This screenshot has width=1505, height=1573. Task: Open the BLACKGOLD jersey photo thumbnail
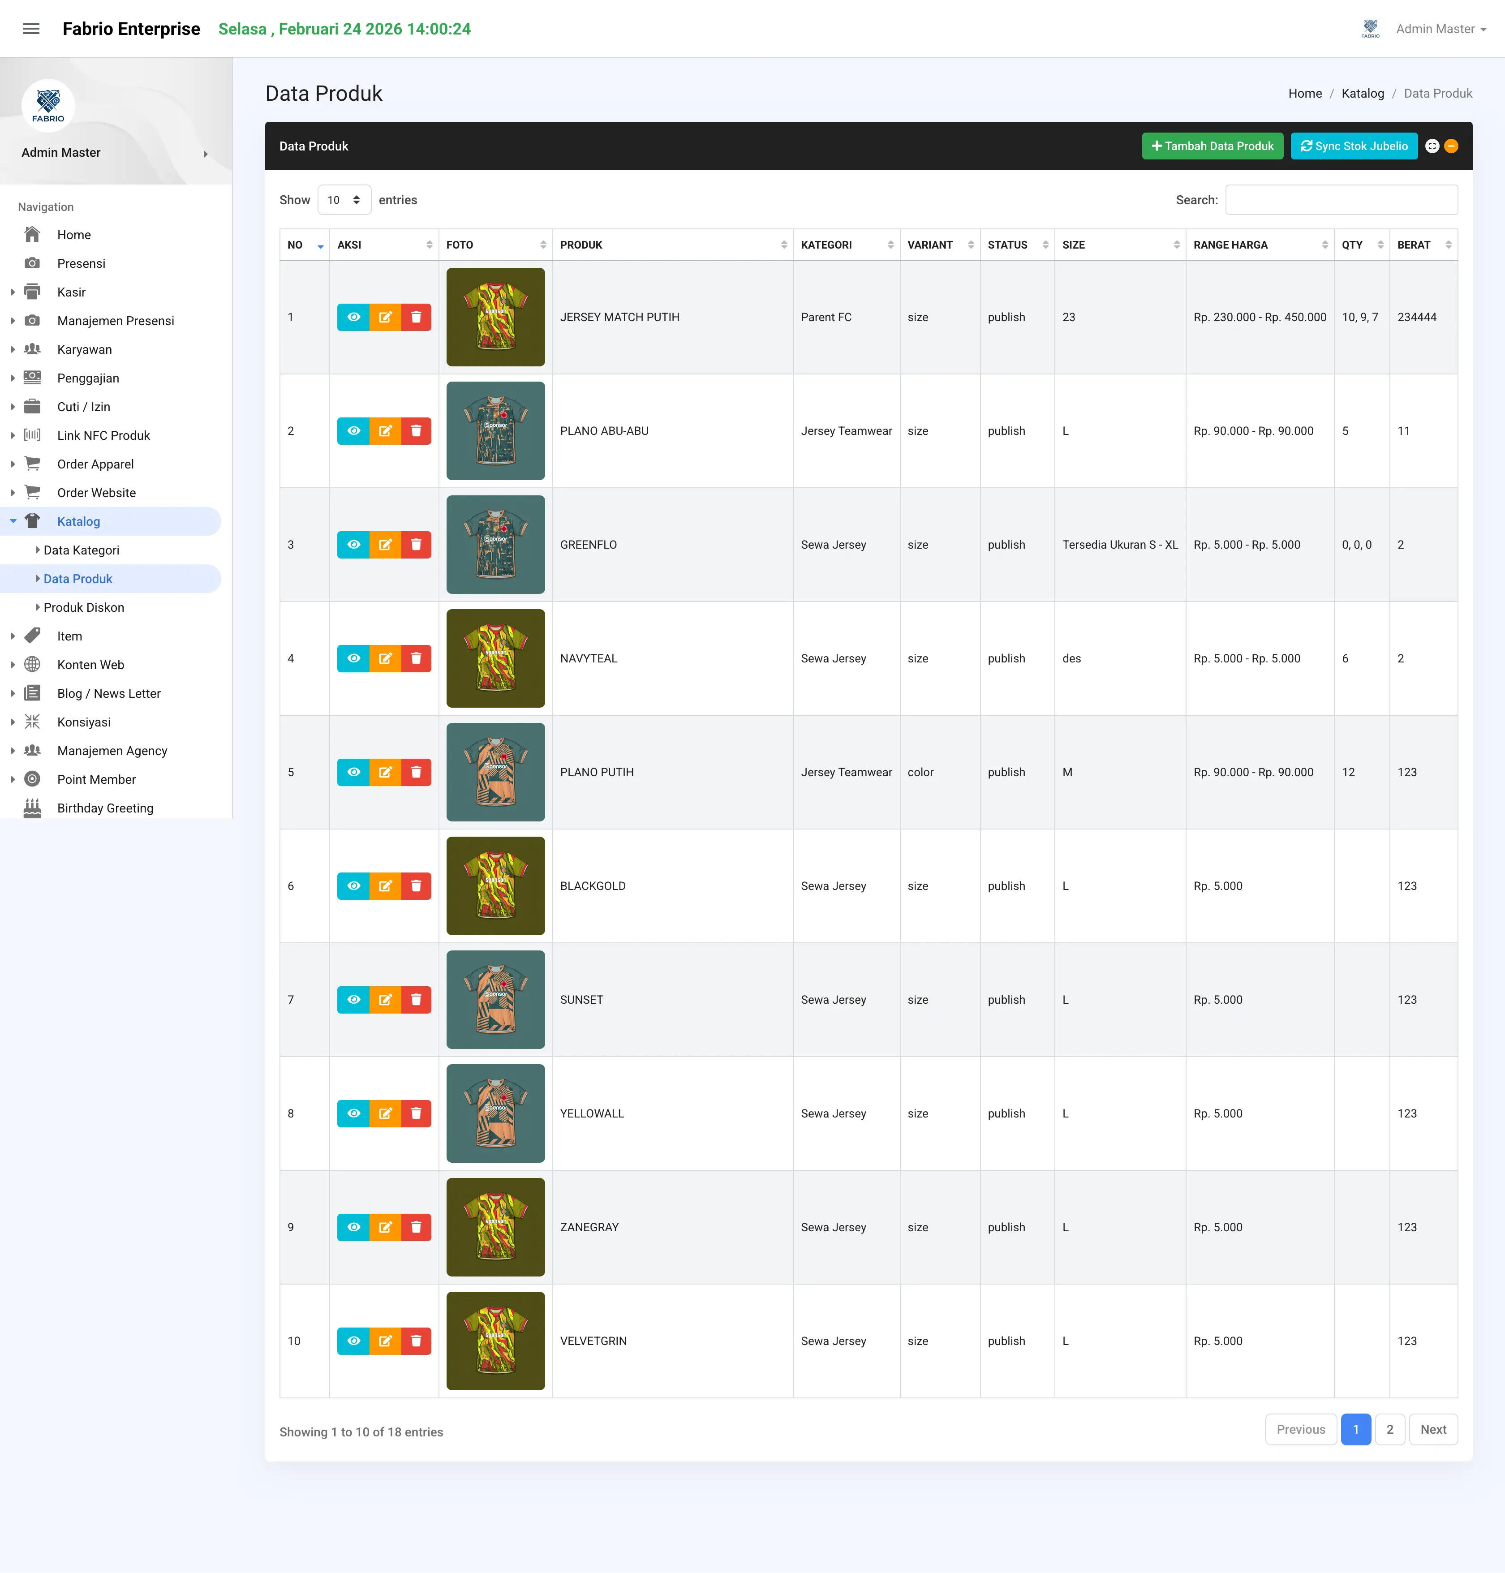click(x=496, y=886)
